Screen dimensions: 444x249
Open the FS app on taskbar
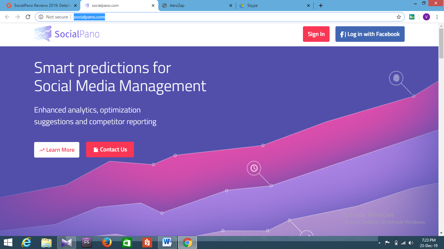tap(87, 243)
